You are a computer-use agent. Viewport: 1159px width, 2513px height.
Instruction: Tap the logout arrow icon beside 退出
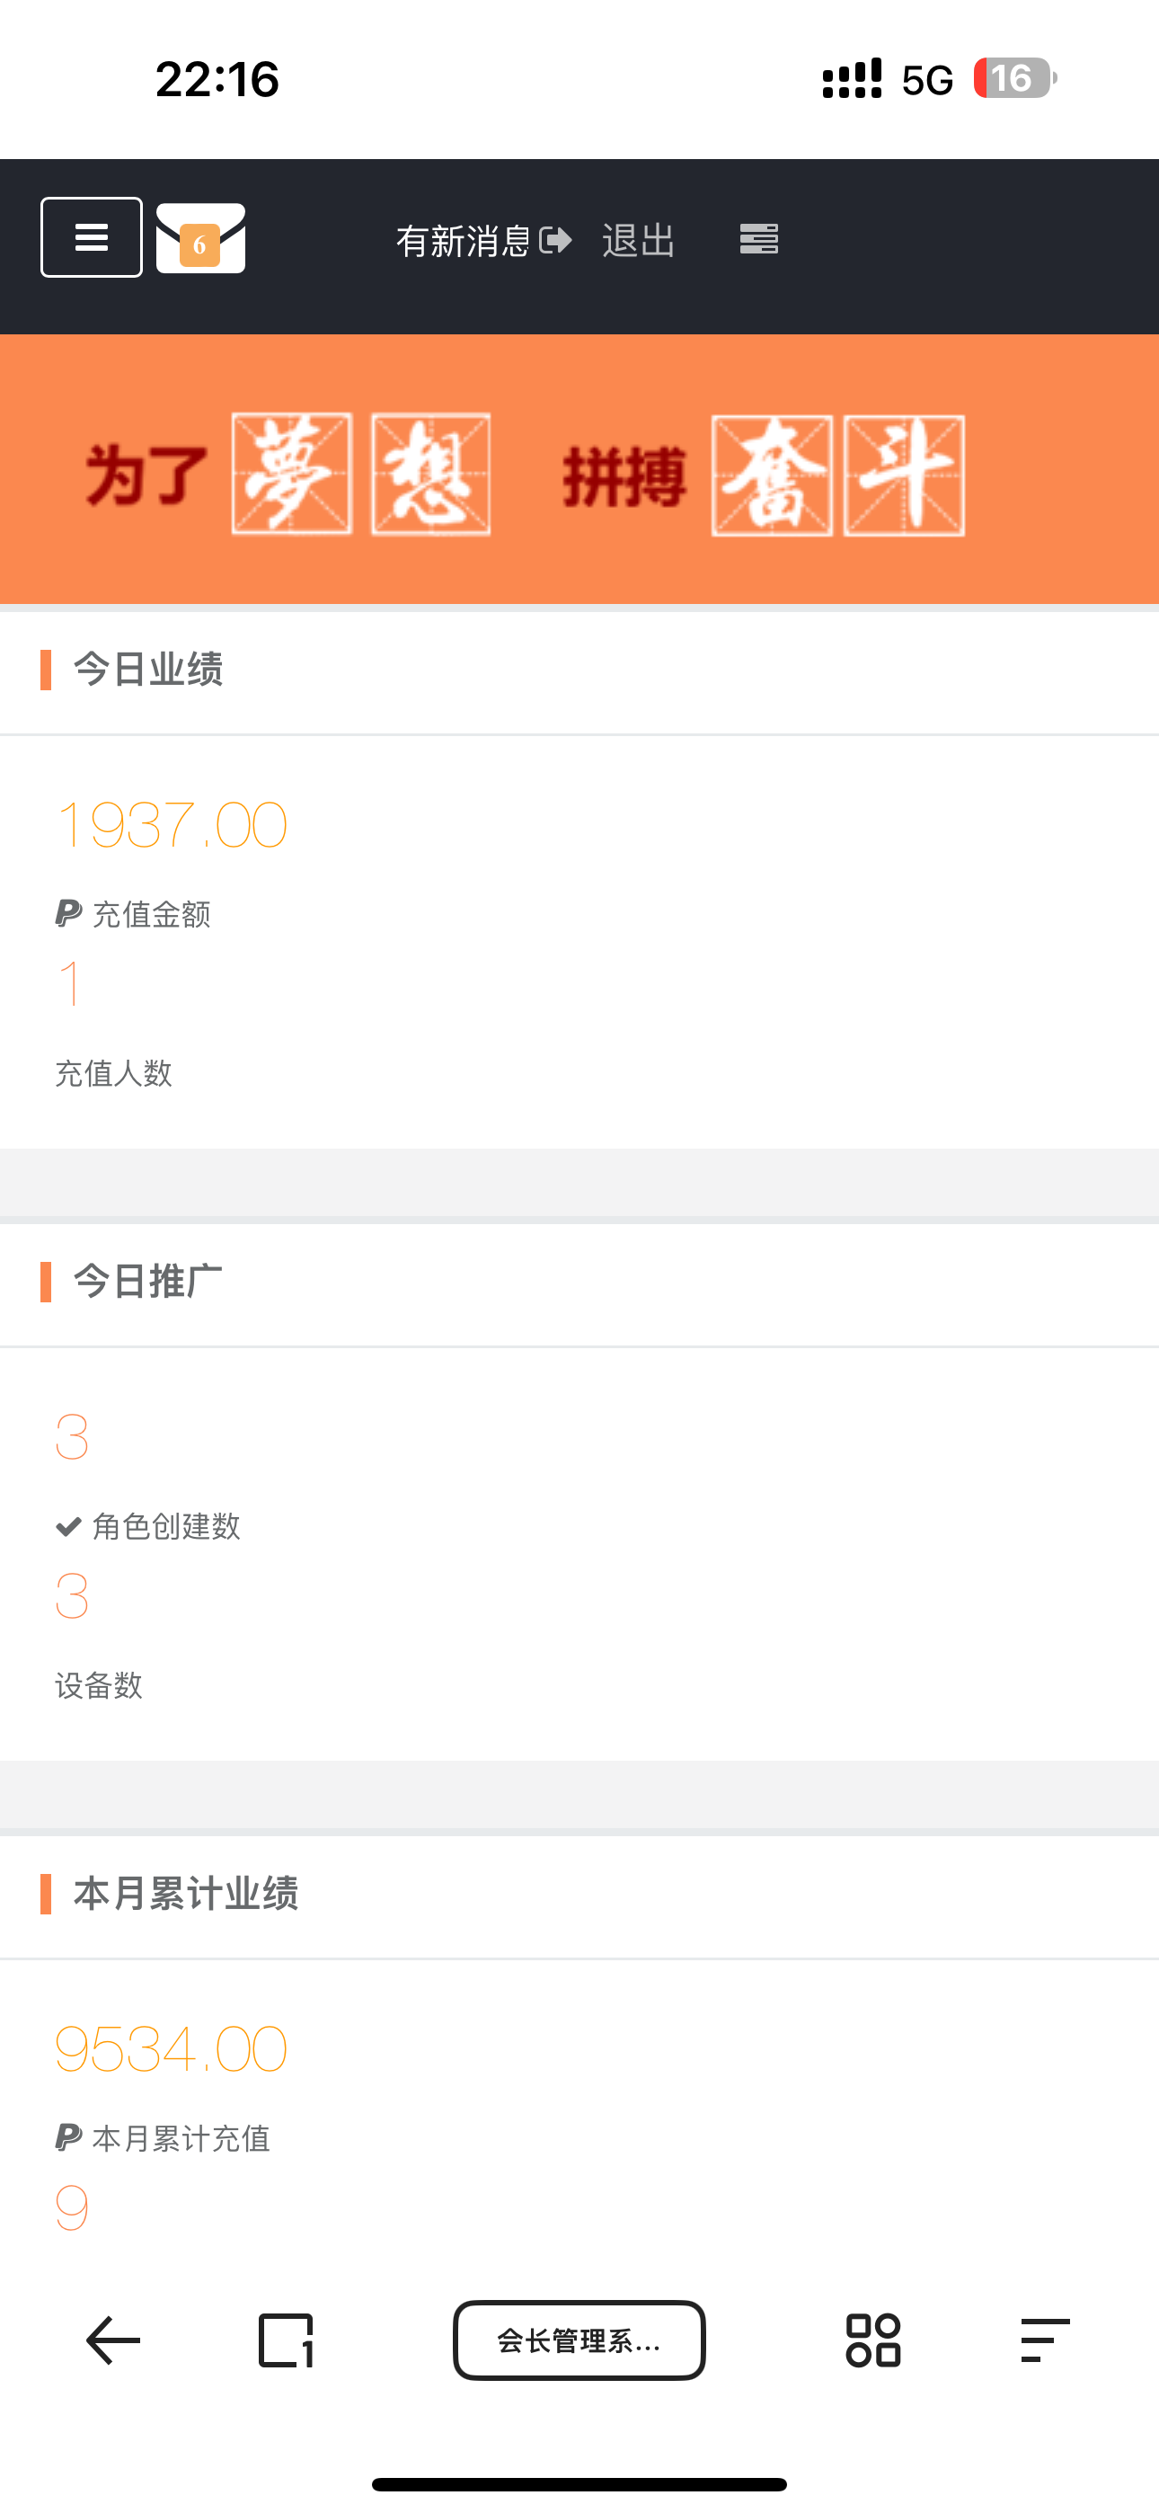(555, 240)
